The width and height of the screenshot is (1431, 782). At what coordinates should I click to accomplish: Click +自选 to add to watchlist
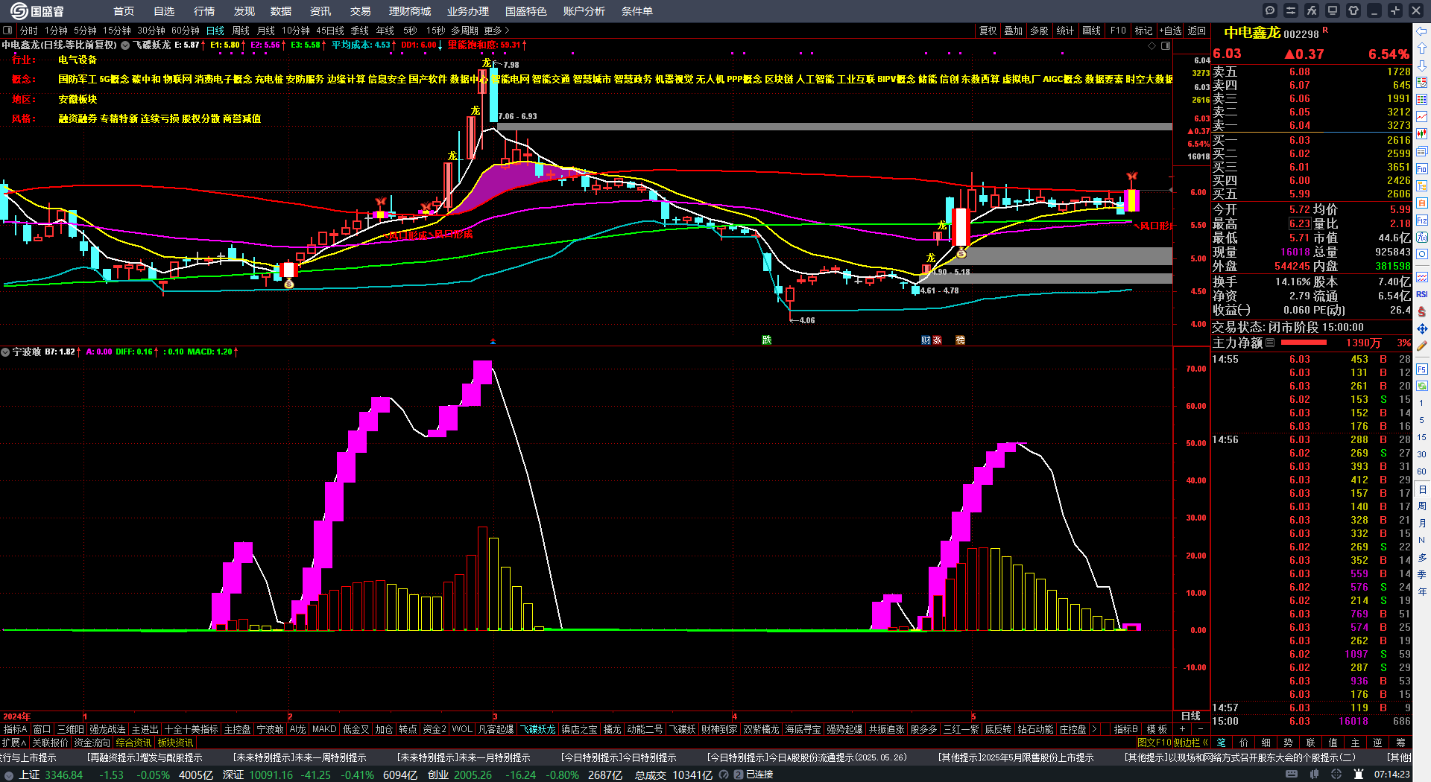pyautogui.click(x=1171, y=31)
